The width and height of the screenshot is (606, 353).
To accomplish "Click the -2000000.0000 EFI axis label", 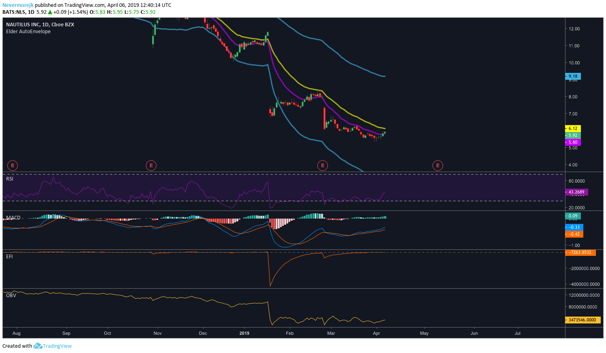I will 584,268.
